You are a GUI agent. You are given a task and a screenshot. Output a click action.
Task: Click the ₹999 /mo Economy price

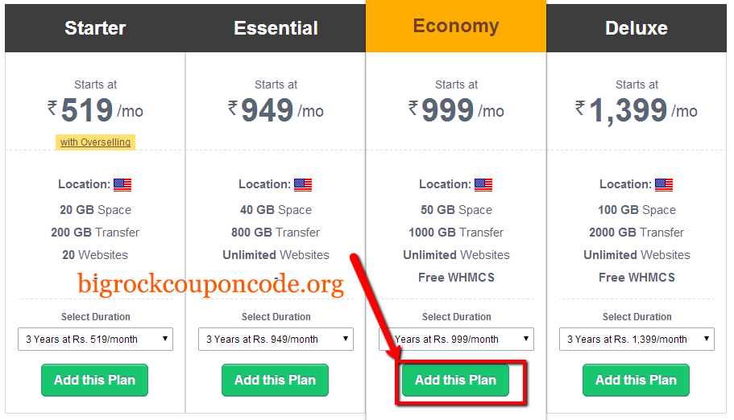click(x=456, y=110)
